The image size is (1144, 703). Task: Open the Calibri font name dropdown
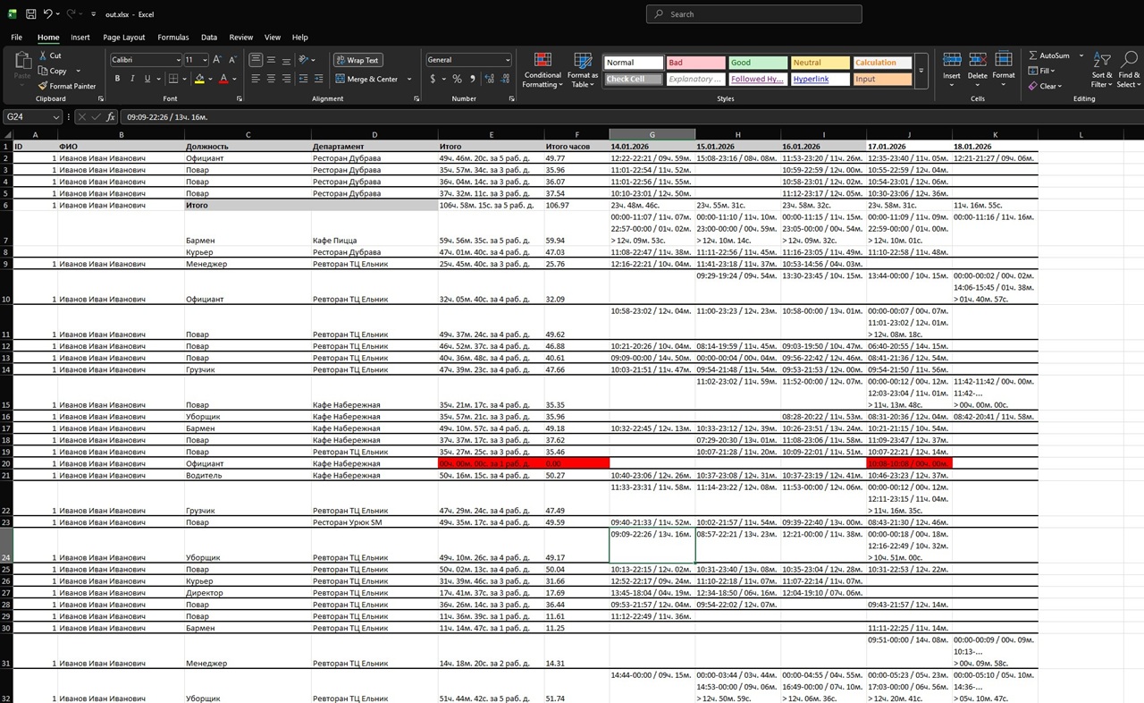pyautogui.click(x=177, y=60)
